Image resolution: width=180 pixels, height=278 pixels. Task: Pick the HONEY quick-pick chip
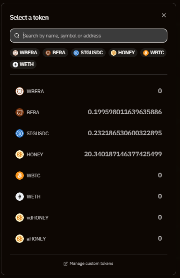pos(123,53)
